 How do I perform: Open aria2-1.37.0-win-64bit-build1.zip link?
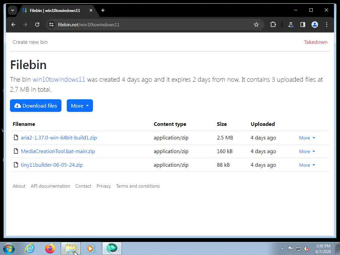(59, 138)
